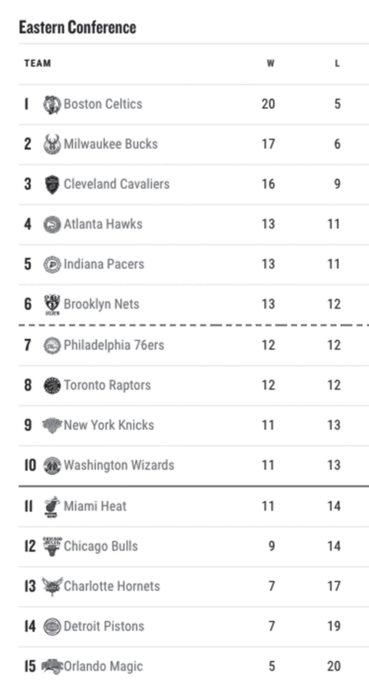Click the Detroit Pistons logo icon
Viewport: 369px width, 696px height.
coord(52,626)
